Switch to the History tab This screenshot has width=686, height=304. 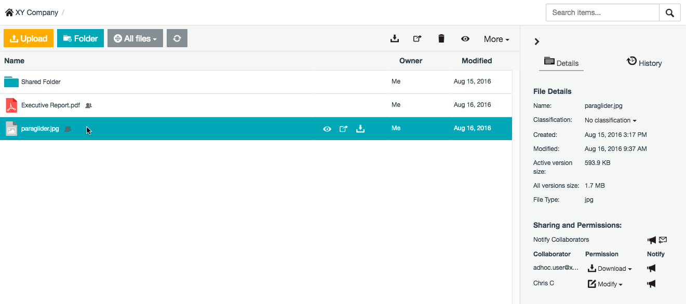(x=644, y=62)
